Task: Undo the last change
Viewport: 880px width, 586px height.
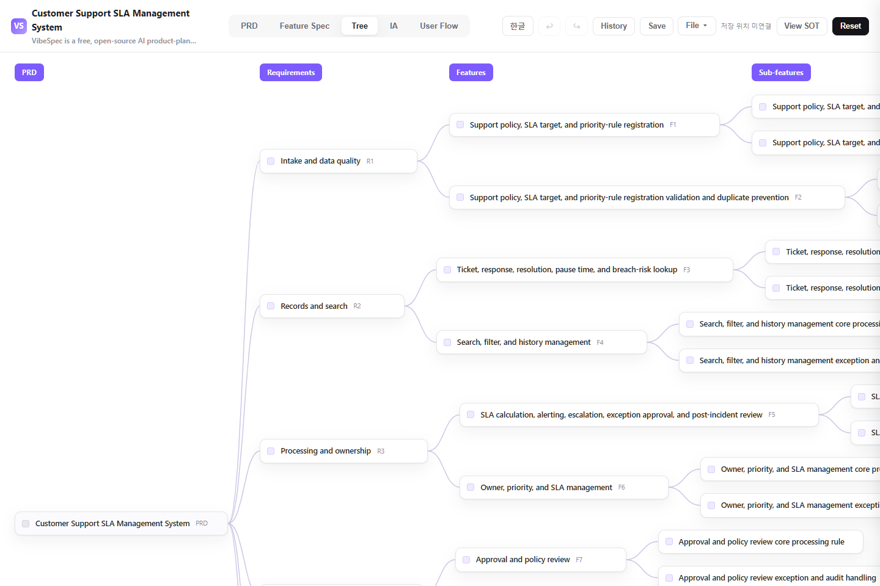Action: point(549,26)
